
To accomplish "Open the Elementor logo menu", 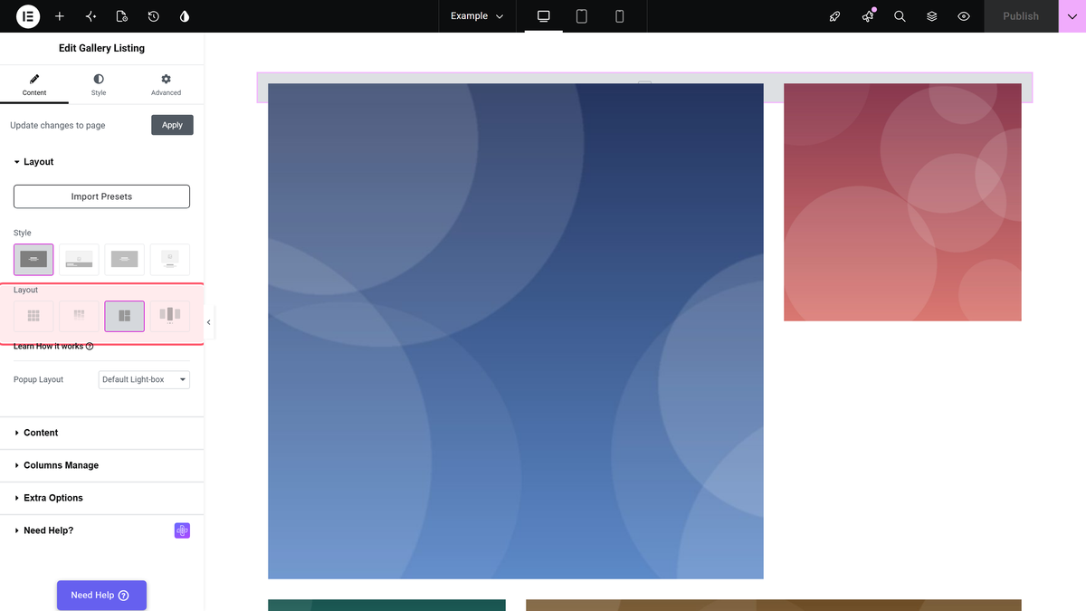I will click(x=28, y=16).
